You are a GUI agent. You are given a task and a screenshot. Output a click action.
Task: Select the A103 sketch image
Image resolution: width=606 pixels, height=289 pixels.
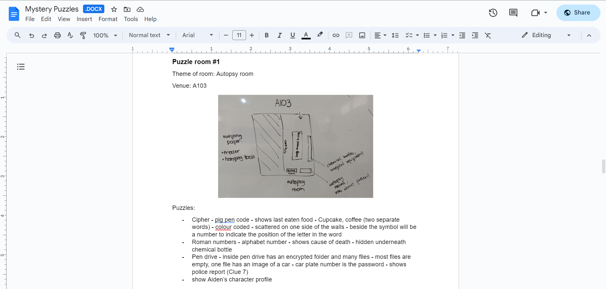[x=296, y=146]
